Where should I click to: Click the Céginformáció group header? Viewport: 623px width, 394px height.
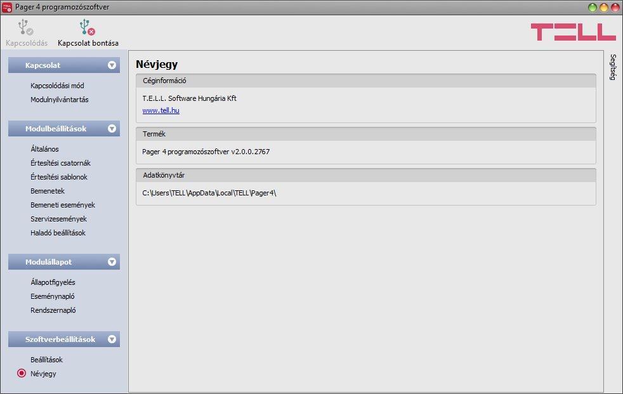tap(366, 81)
